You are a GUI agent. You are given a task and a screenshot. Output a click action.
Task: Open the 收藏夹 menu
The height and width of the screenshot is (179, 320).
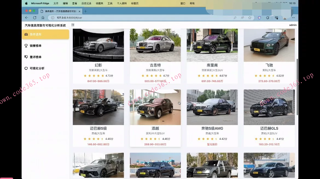(99, 3)
